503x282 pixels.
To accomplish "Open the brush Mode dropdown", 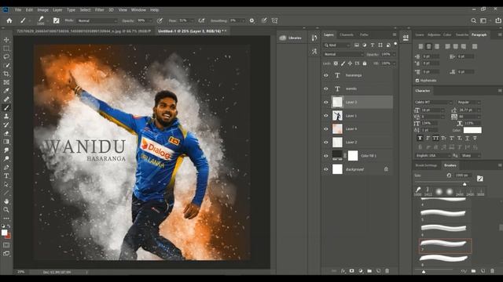I will 97,21.
